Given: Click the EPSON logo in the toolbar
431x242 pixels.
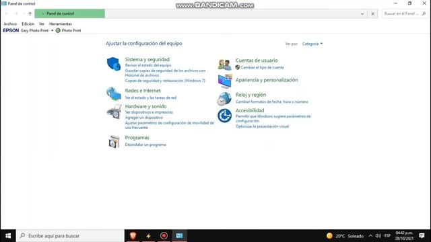Looking at the screenshot, I should (x=11, y=30).
